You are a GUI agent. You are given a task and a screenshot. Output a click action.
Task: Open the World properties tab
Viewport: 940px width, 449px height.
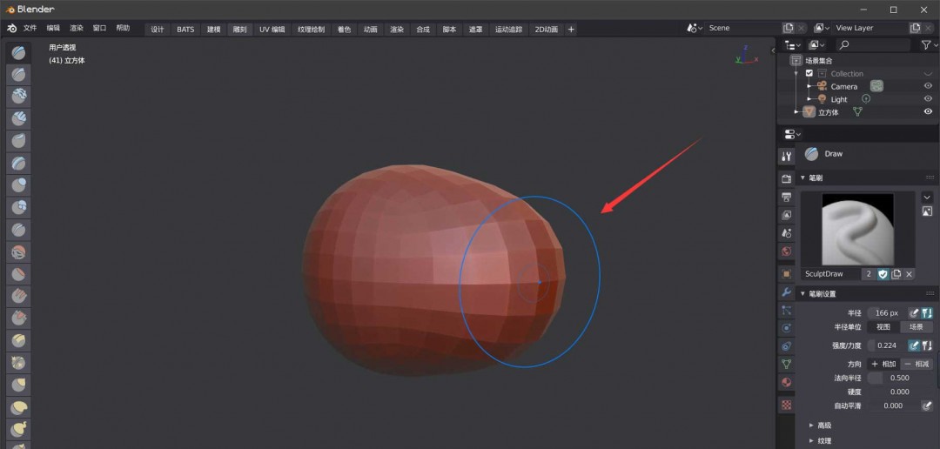point(787,251)
